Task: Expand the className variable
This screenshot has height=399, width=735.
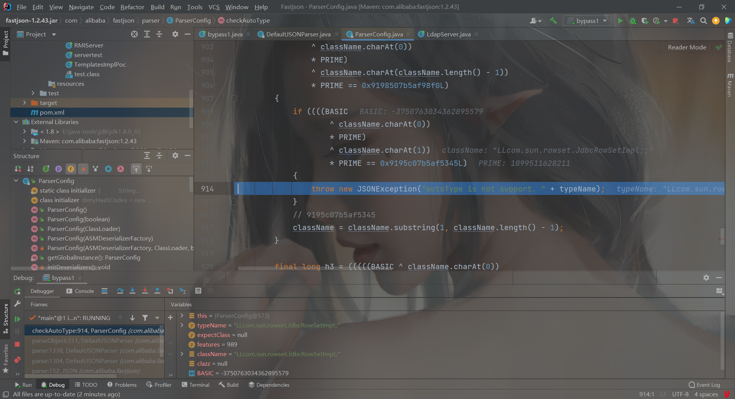Action: click(x=182, y=354)
